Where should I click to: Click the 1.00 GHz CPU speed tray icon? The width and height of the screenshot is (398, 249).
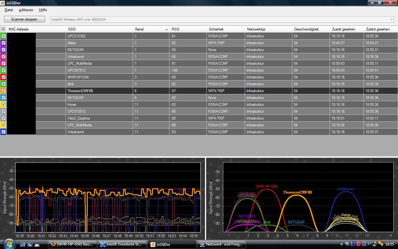click(x=364, y=244)
